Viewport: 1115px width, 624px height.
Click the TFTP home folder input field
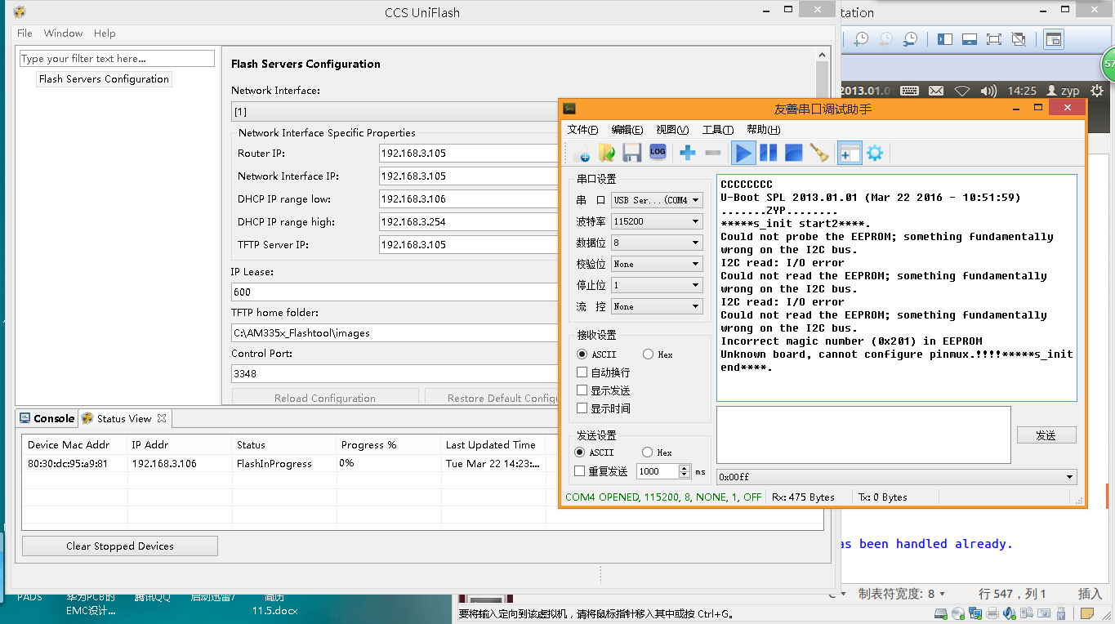392,332
